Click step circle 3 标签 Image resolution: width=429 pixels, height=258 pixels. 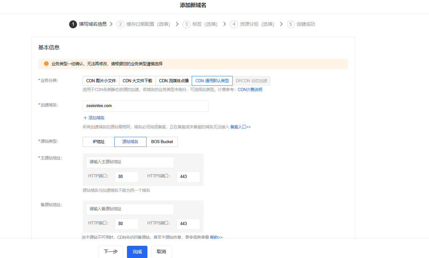pyautogui.click(x=187, y=24)
